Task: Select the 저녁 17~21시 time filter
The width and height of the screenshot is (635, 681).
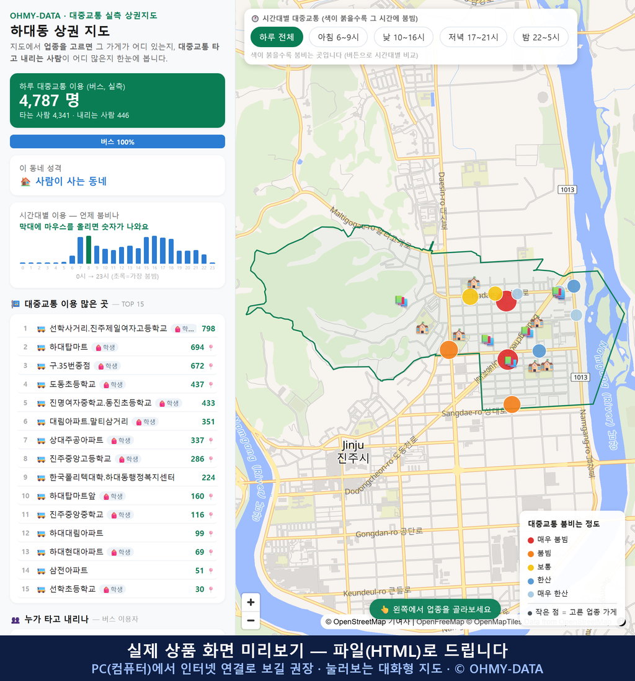Action: coord(473,37)
